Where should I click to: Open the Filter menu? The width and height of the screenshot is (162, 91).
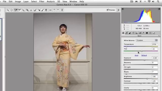coord(42,2)
